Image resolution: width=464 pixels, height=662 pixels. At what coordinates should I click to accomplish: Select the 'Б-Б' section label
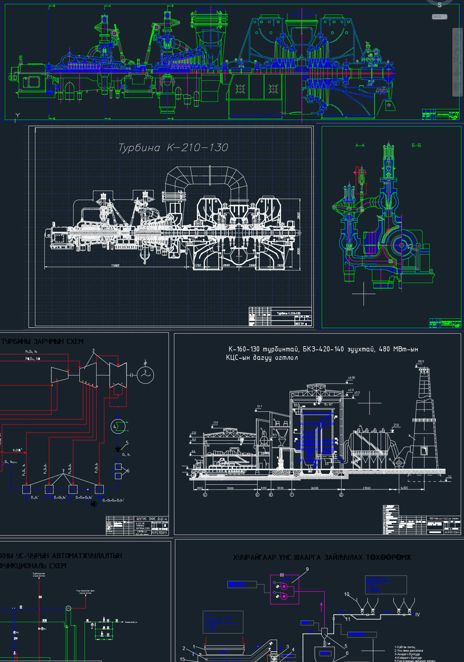(x=416, y=145)
